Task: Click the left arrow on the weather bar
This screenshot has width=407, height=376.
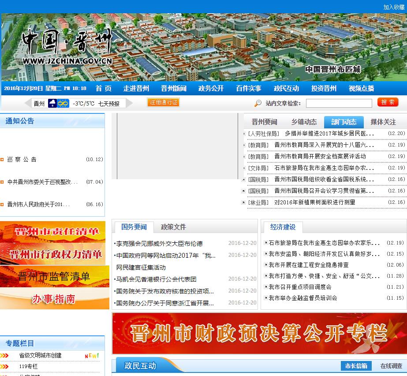Action: (x=29, y=104)
